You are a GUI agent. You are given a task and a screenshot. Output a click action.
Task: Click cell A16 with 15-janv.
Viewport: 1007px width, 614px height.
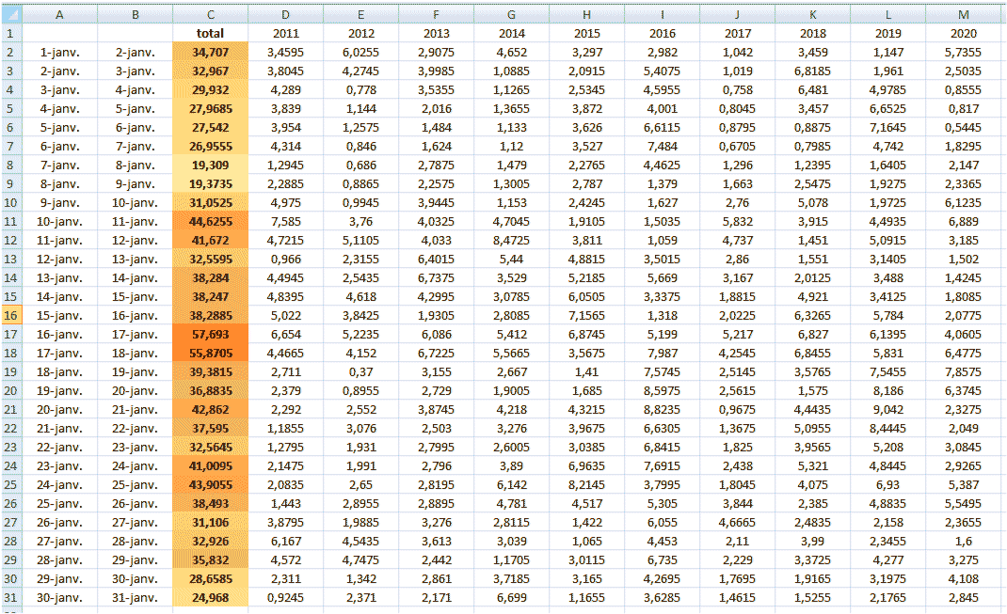pos(59,316)
